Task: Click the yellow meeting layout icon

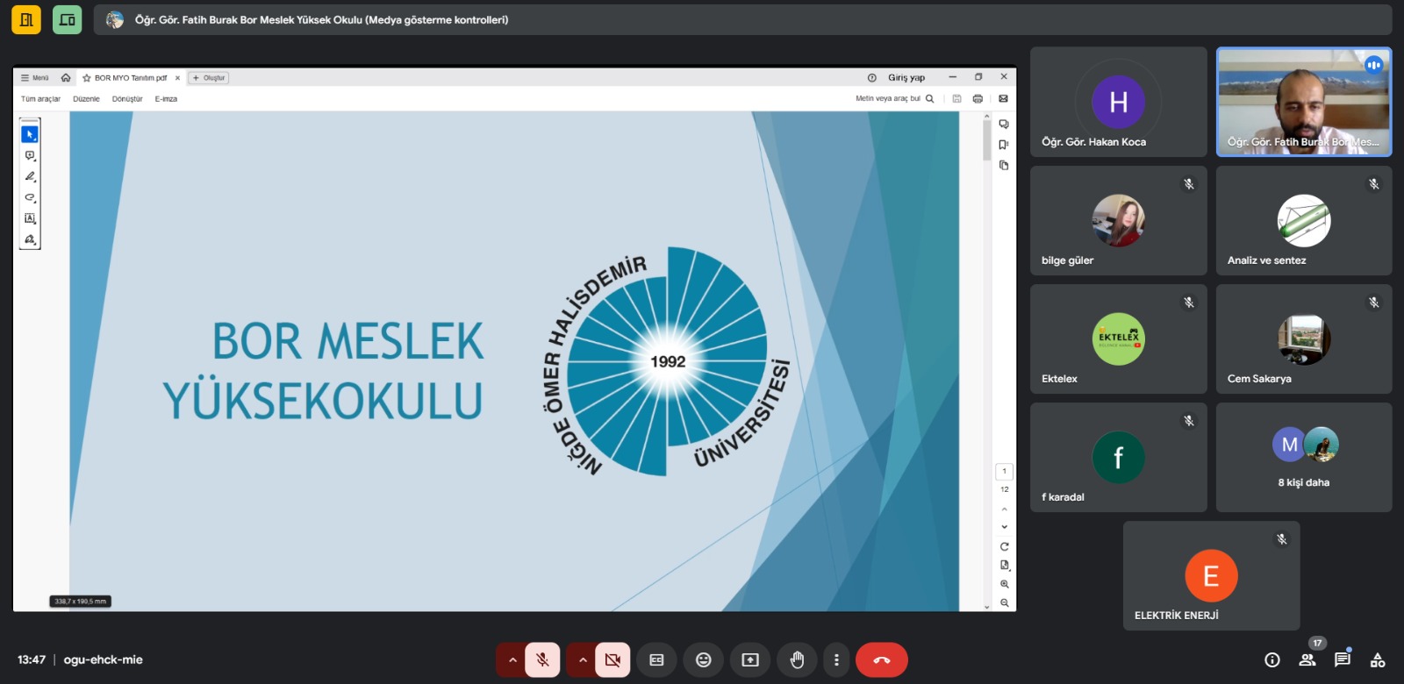Action: click(26, 19)
